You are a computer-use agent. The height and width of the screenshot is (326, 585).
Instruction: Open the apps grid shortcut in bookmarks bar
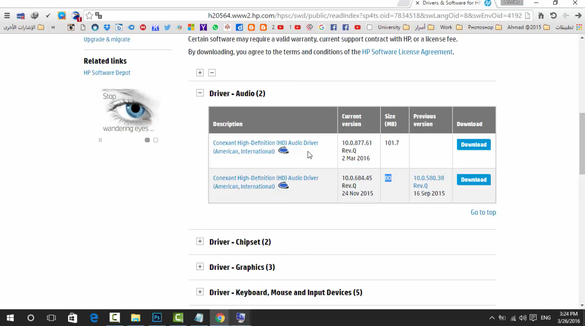(579, 27)
